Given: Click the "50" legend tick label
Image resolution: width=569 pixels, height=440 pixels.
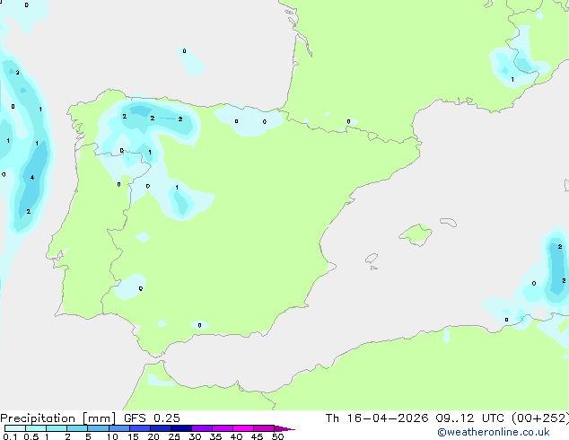Looking at the screenshot, I should pyautogui.click(x=277, y=436).
